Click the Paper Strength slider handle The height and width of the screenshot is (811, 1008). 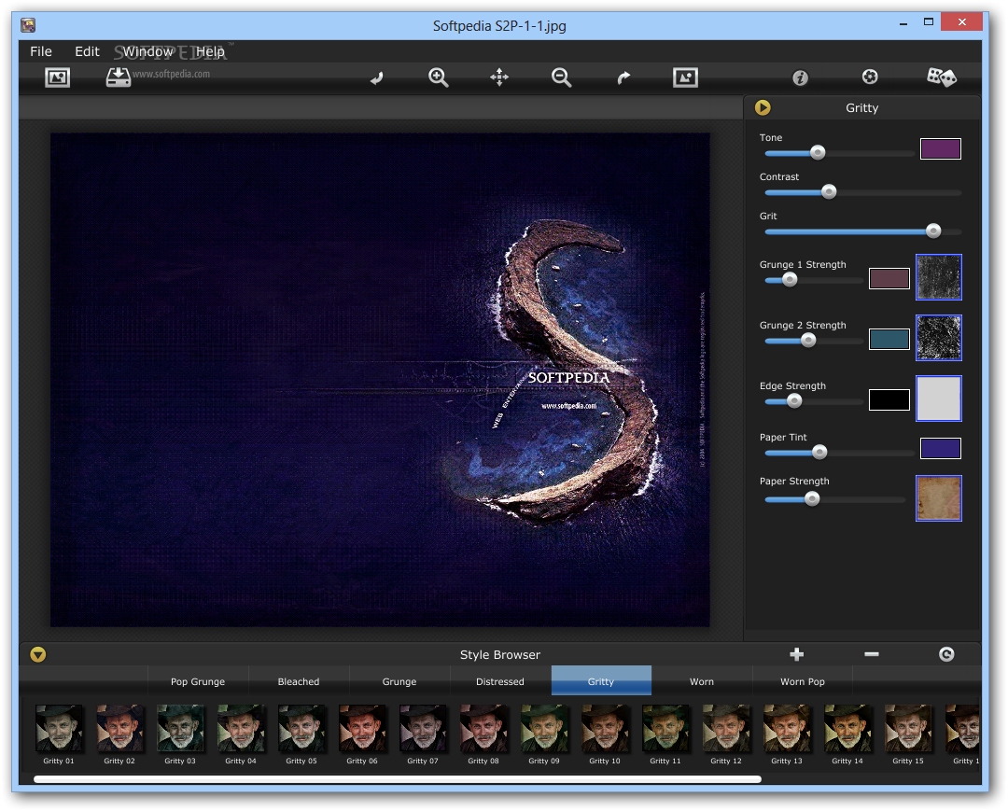[813, 498]
